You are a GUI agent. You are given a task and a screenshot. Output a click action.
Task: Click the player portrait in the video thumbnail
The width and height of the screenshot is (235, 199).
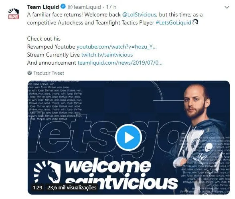(200, 139)
